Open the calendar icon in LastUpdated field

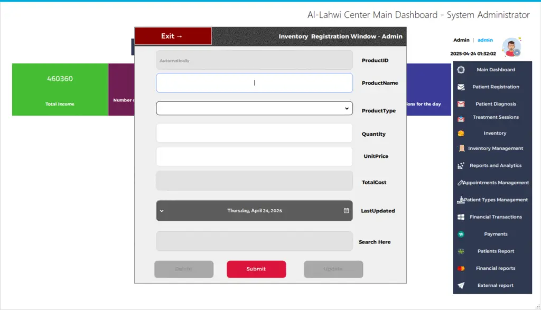(346, 211)
